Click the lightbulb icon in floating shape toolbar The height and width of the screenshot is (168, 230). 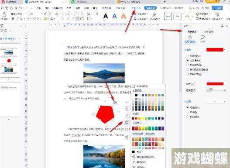point(127,136)
